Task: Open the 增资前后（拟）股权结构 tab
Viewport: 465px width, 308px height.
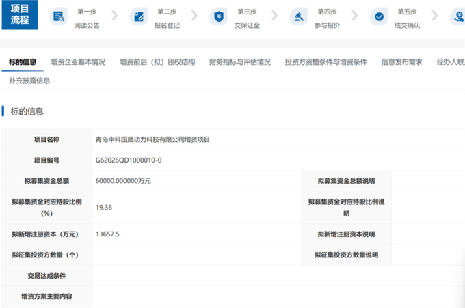Action: click(x=157, y=62)
